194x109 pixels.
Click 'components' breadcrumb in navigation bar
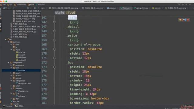pos(20,5)
